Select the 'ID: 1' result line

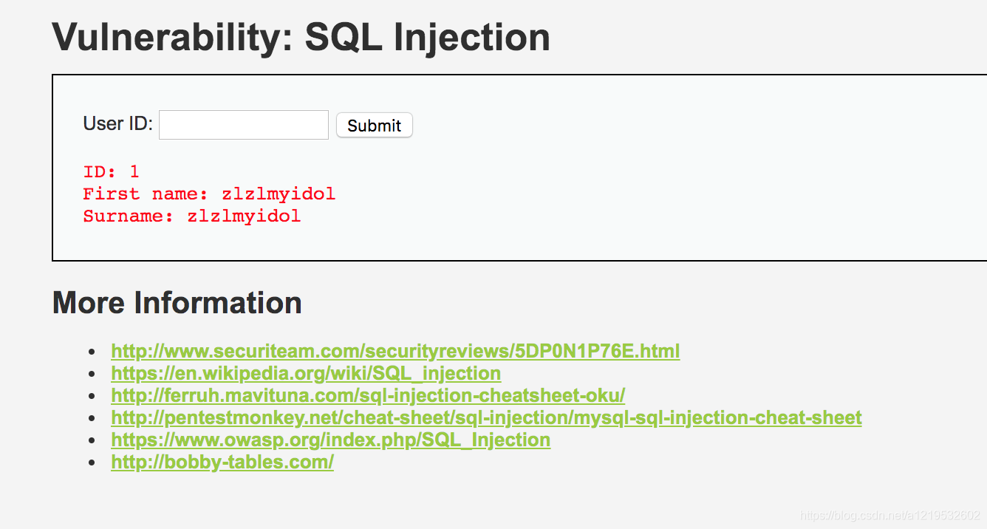(111, 171)
